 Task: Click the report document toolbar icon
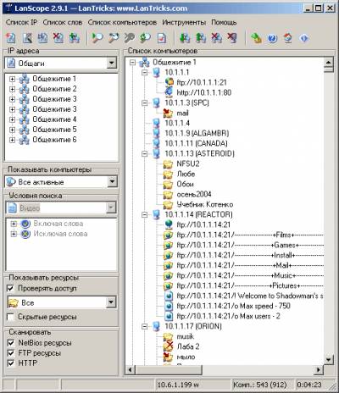[x=162, y=38]
